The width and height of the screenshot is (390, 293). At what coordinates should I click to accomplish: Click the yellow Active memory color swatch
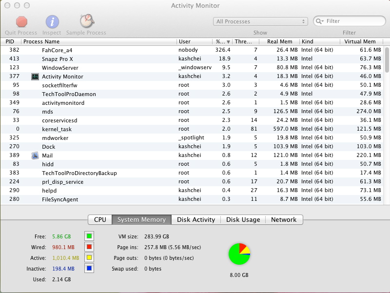pyautogui.click(x=89, y=258)
